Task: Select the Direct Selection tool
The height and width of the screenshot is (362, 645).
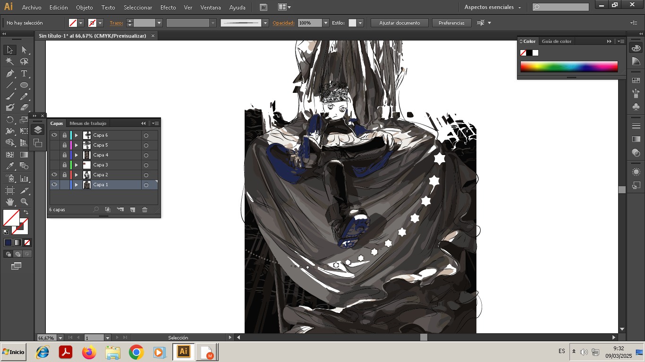Action: (24, 50)
